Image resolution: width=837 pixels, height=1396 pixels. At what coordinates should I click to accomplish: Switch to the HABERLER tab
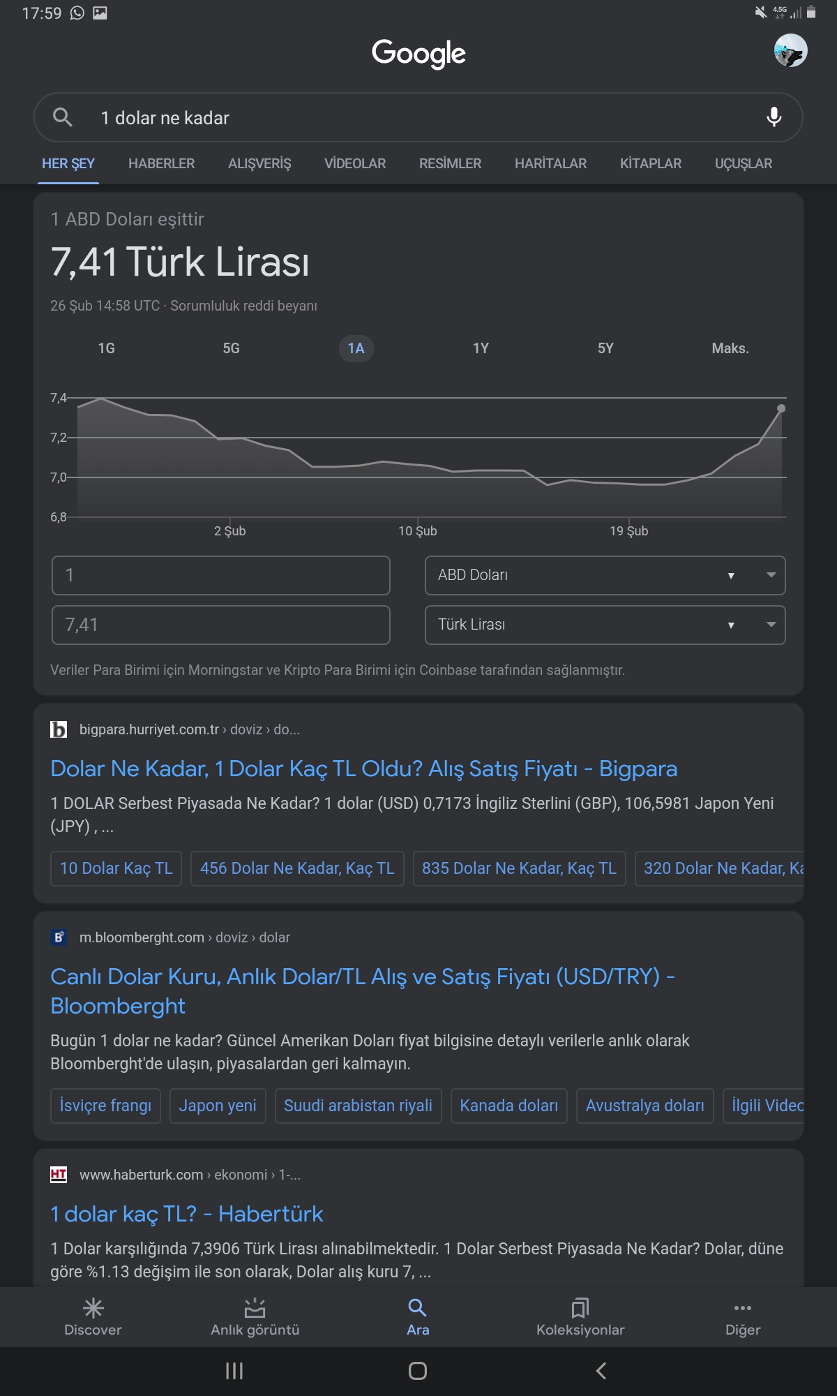tap(161, 163)
